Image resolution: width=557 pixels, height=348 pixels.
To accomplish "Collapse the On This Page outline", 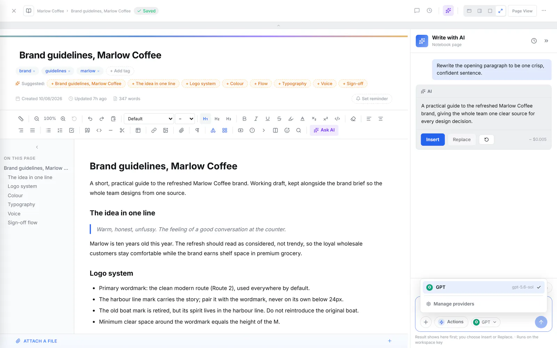I will [37, 147].
